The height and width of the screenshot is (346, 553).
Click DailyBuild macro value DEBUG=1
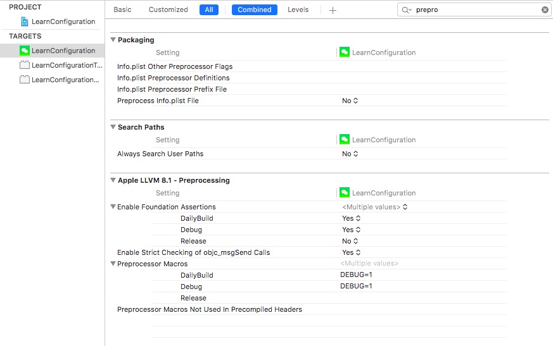point(356,275)
